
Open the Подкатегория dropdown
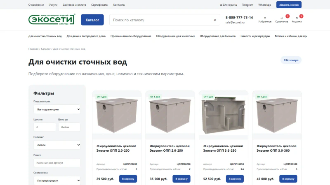pyautogui.click(x=57, y=109)
